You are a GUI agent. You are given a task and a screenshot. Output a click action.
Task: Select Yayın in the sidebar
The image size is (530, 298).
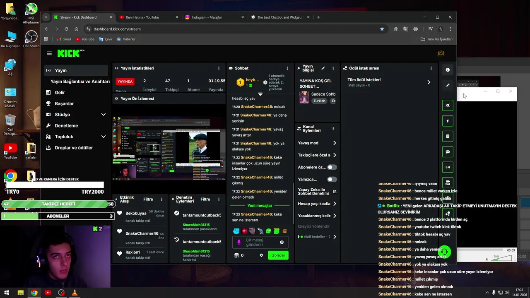point(76,70)
